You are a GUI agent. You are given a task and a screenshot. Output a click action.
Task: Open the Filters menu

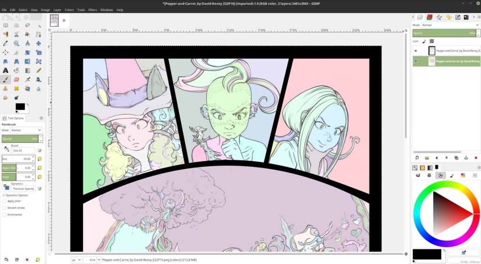[x=93, y=10]
